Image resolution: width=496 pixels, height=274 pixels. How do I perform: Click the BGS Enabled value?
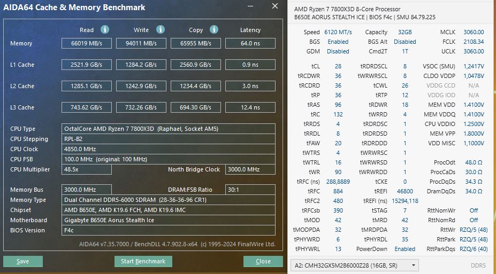coord(338,42)
